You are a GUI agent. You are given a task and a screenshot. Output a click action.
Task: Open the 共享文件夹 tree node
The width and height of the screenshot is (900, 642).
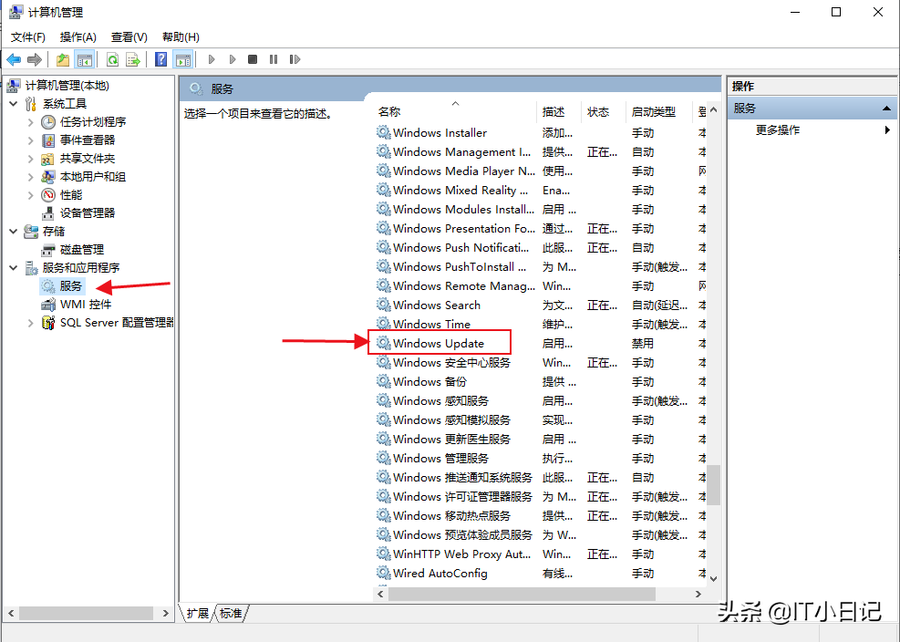tap(88, 159)
